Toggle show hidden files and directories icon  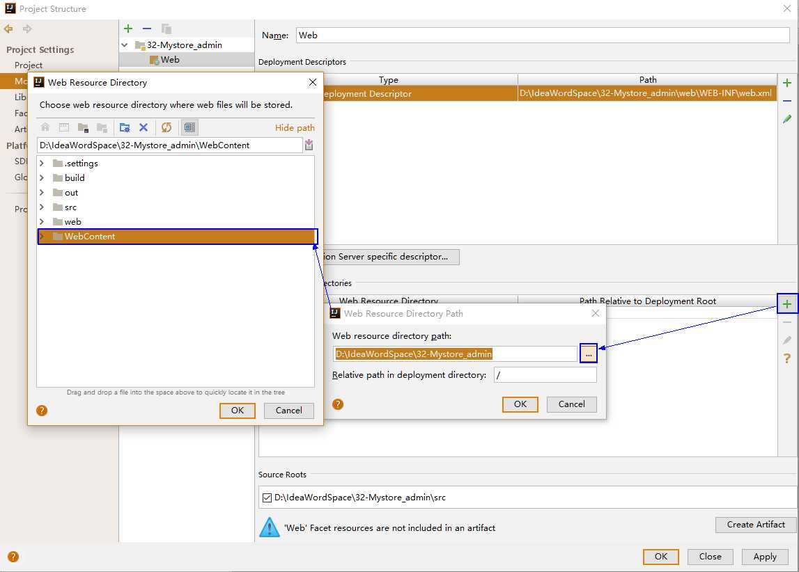point(189,127)
